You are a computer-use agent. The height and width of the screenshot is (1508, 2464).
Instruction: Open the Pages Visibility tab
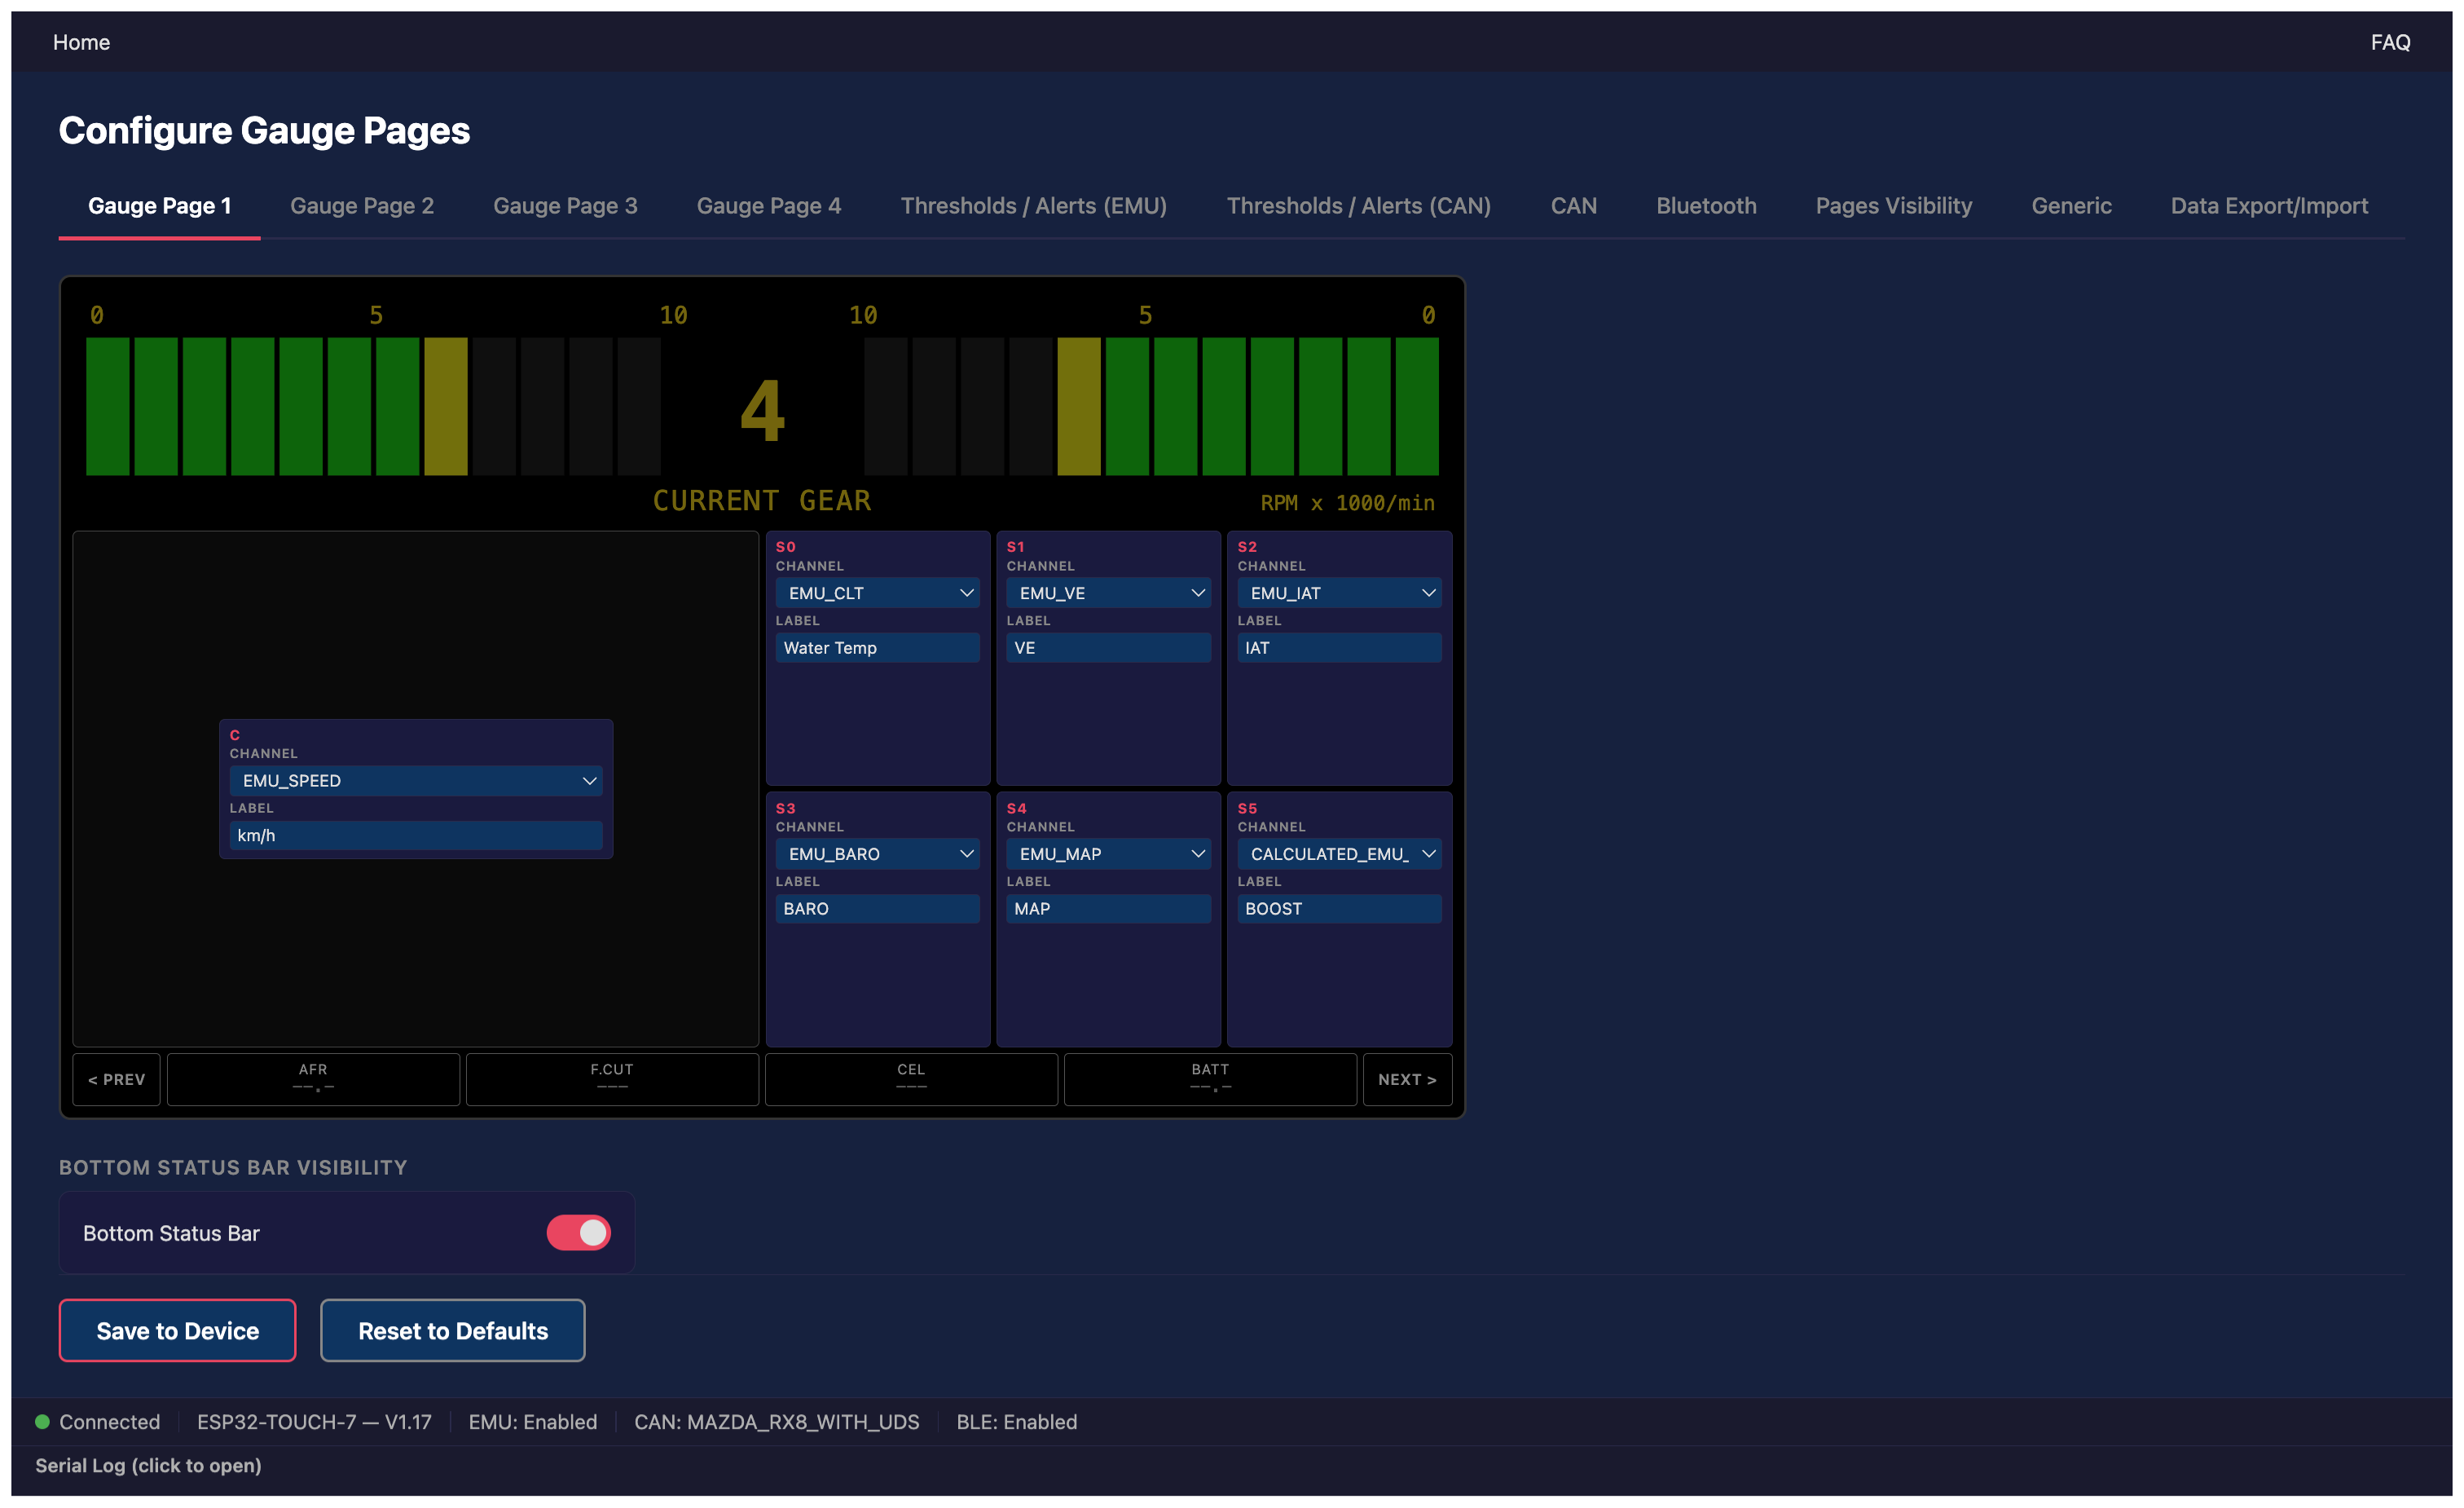click(x=1894, y=205)
